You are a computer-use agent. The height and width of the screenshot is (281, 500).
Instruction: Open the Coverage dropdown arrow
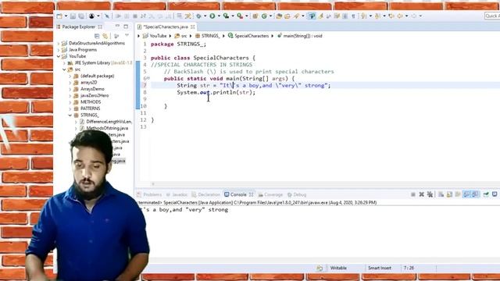233,16
